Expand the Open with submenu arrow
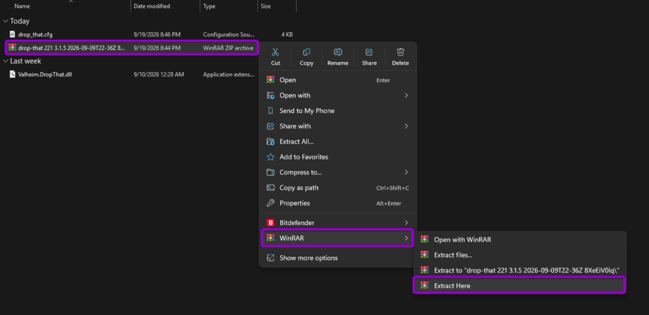 coord(406,96)
